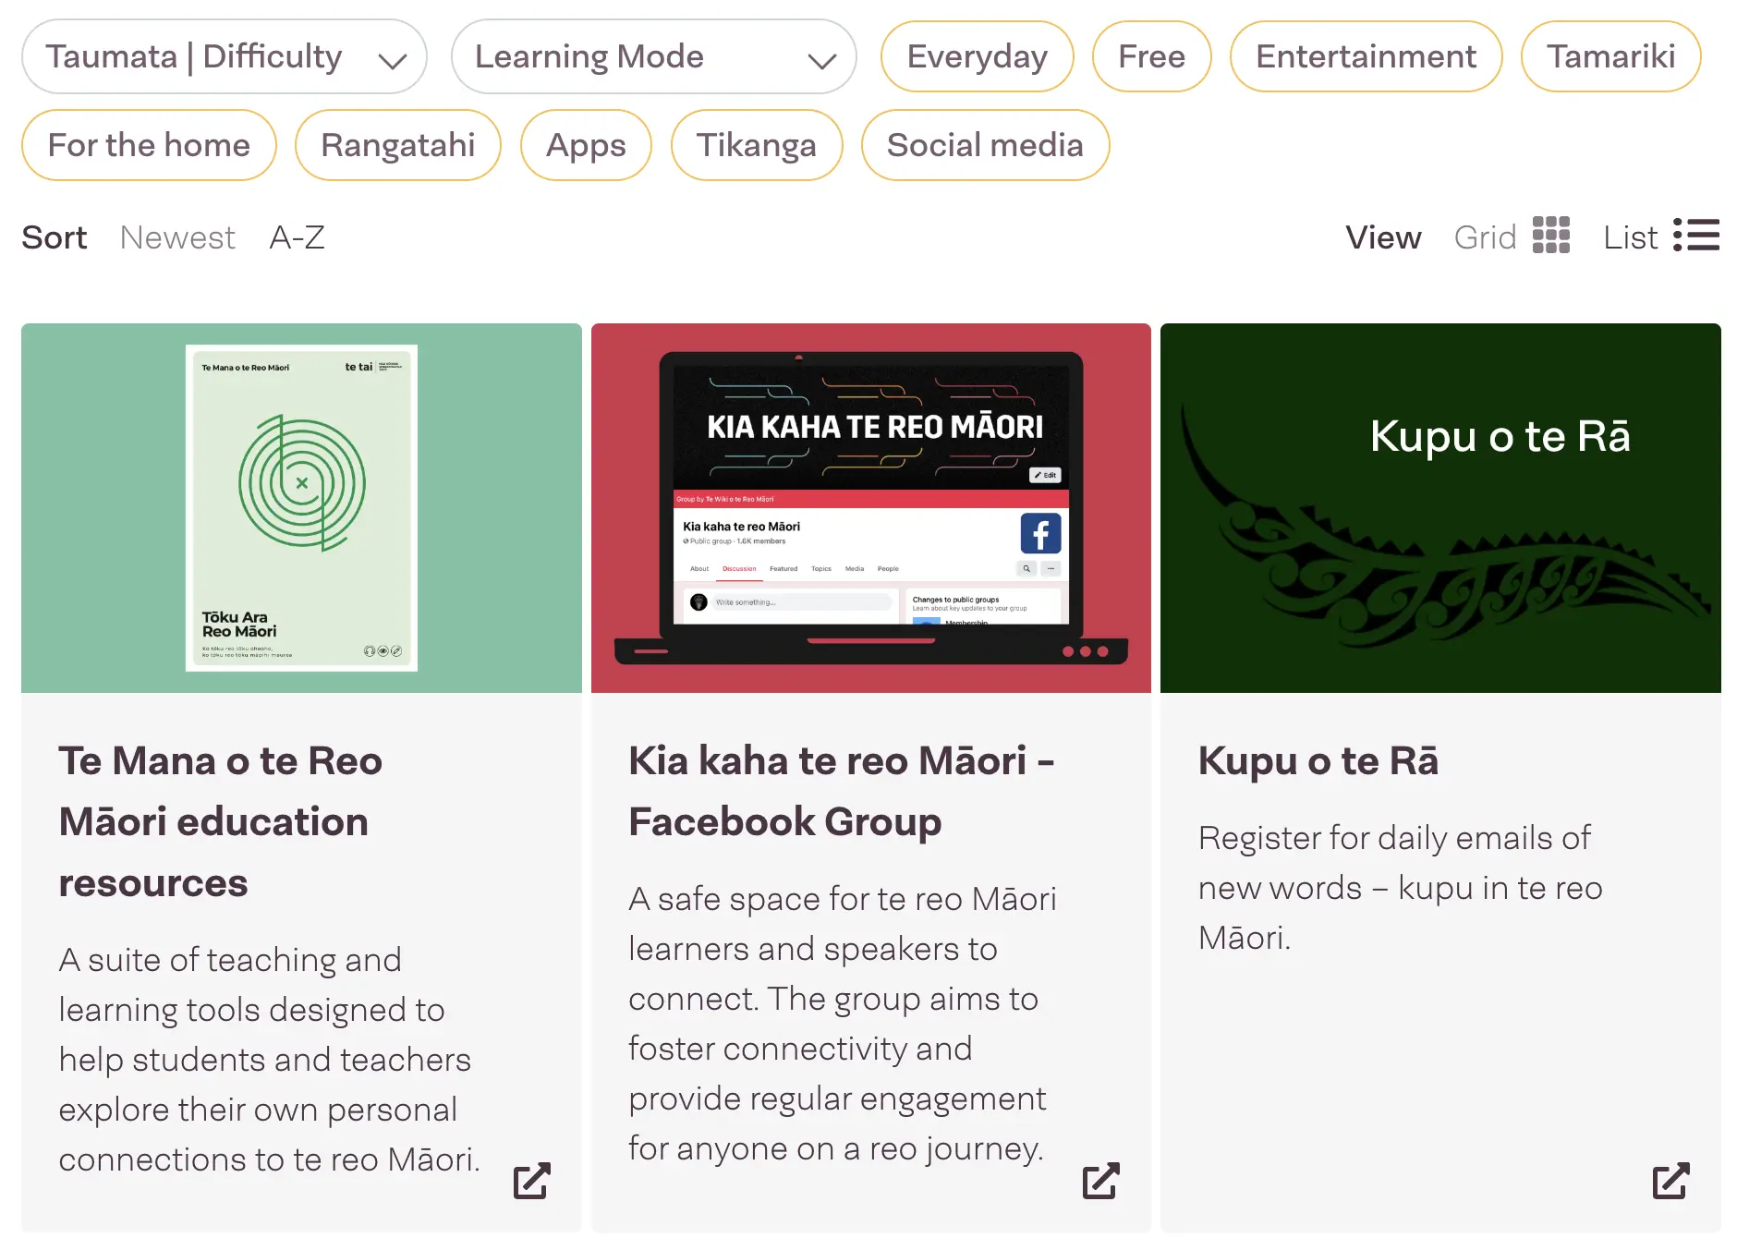Enable the Tamariki filter tag
This screenshot has width=1737, height=1238.
[1610, 57]
